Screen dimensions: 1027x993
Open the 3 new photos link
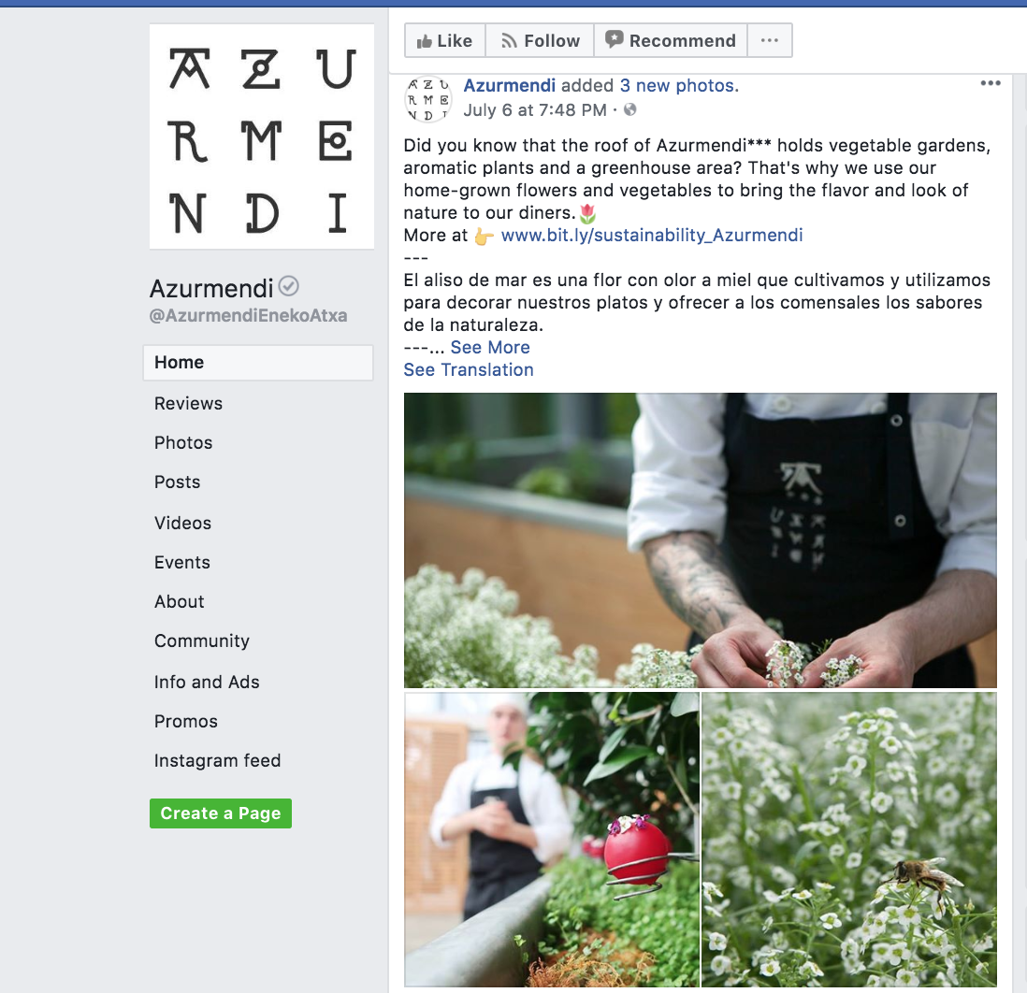tap(676, 86)
